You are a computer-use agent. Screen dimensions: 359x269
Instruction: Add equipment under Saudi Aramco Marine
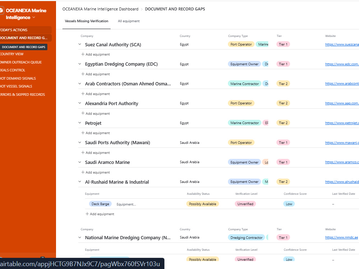pos(95,172)
